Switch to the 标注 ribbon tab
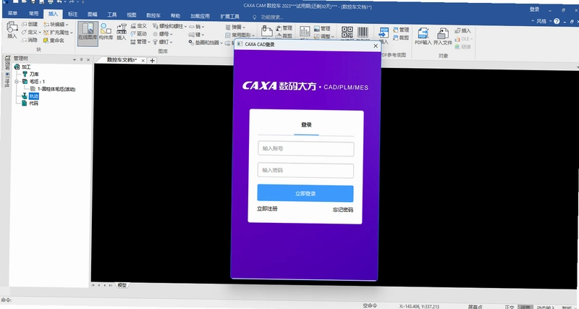The width and height of the screenshot is (579, 309). [x=73, y=14]
